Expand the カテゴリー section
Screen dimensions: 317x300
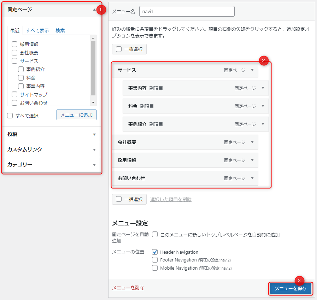click(94, 165)
